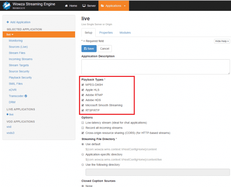This screenshot has height=187, width=231.
Task: Click the plus icon beside Add Application
Action: point(8,22)
